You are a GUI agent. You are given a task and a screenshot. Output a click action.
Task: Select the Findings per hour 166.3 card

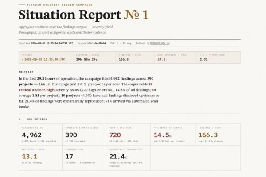(x=218, y=135)
